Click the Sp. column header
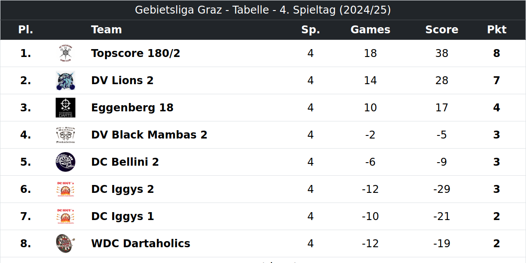Viewport: 526px width, 263px height. (x=311, y=30)
